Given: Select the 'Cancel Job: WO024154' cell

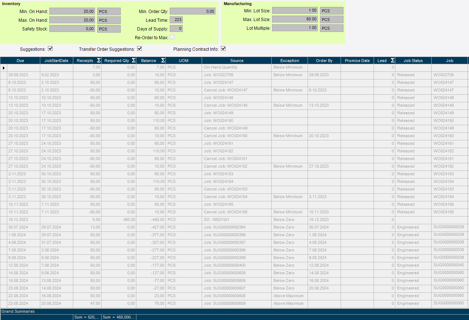Looking at the screenshot, I should coord(237,197).
